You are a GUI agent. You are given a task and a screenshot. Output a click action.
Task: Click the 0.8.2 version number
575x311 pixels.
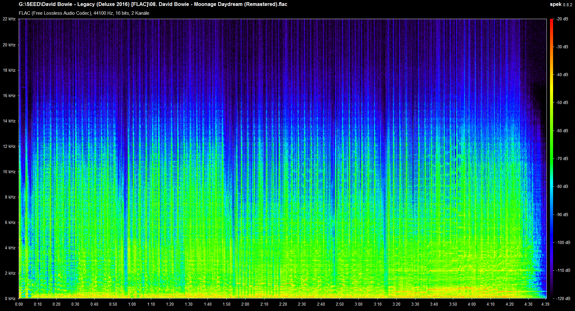coord(567,5)
